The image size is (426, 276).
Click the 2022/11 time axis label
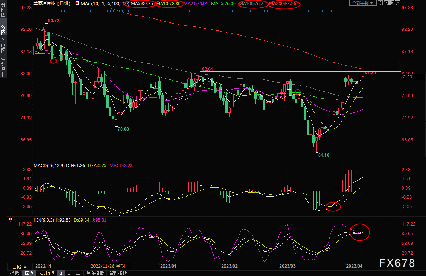[43, 266]
